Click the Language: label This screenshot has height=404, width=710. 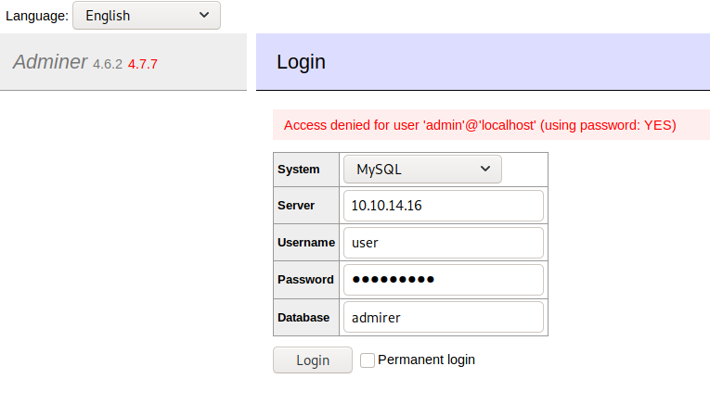(x=37, y=16)
